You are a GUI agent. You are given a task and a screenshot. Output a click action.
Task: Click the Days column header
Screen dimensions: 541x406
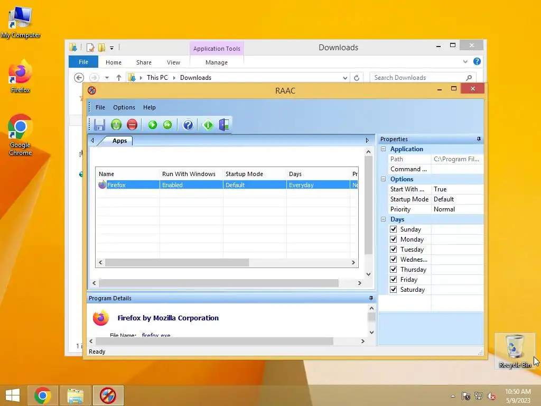pos(318,174)
